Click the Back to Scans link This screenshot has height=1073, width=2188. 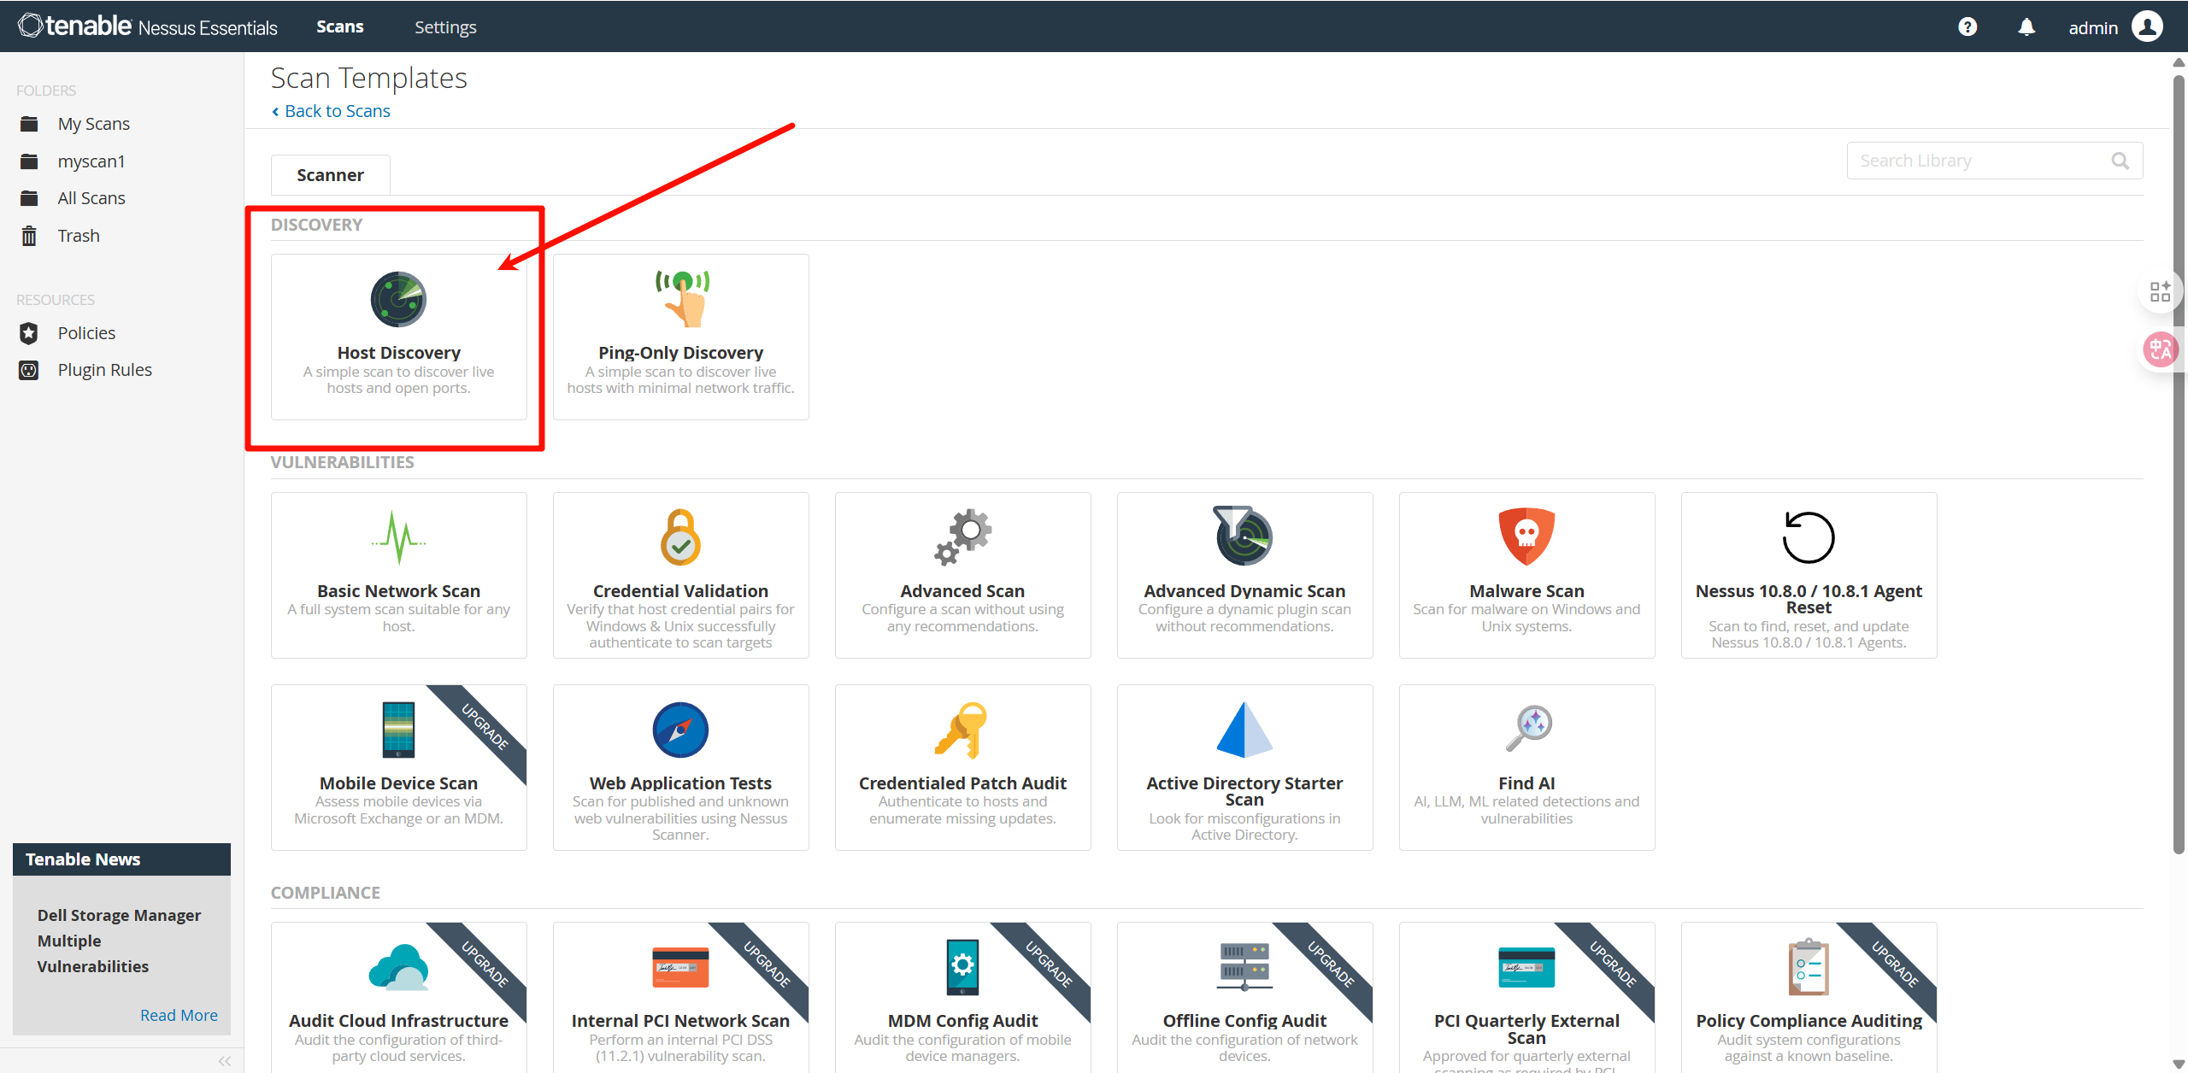[x=337, y=111]
